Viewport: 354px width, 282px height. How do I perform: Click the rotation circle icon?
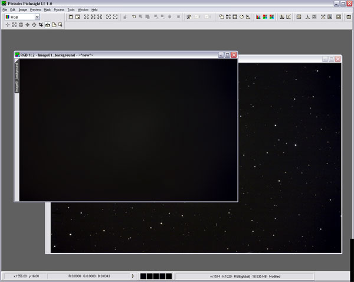click(241, 17)
